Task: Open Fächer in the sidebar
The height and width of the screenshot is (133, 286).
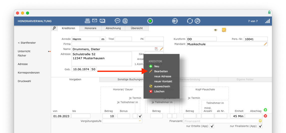Action: coord(22,55)
